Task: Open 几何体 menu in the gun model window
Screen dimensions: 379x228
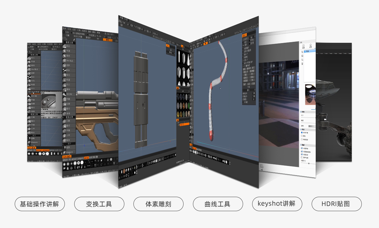Action: point(85,31)
